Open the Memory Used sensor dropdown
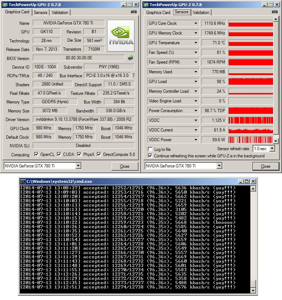Viewport: 282px width, 300px height. point(196,72)
